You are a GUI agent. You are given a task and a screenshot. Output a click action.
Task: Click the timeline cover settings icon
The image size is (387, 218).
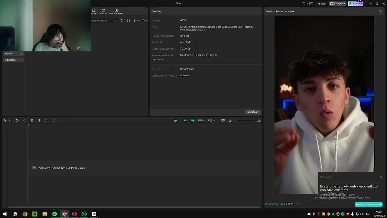coord(223,120)
